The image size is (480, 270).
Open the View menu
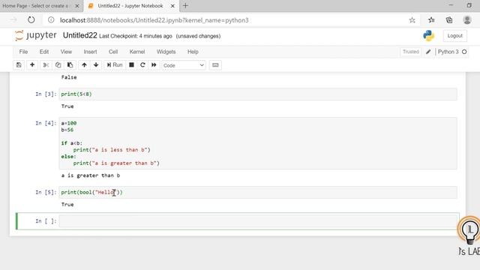pyautogui.click(x=66, y=52)
